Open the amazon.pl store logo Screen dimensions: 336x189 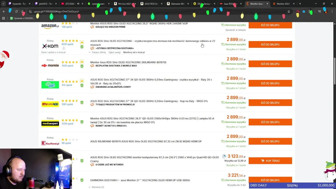[x=50, y=26]
